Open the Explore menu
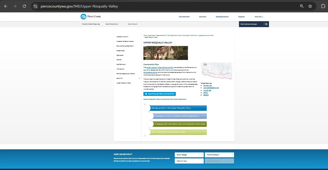The height and width of the screenshot is (170, 328). (242, 17)
